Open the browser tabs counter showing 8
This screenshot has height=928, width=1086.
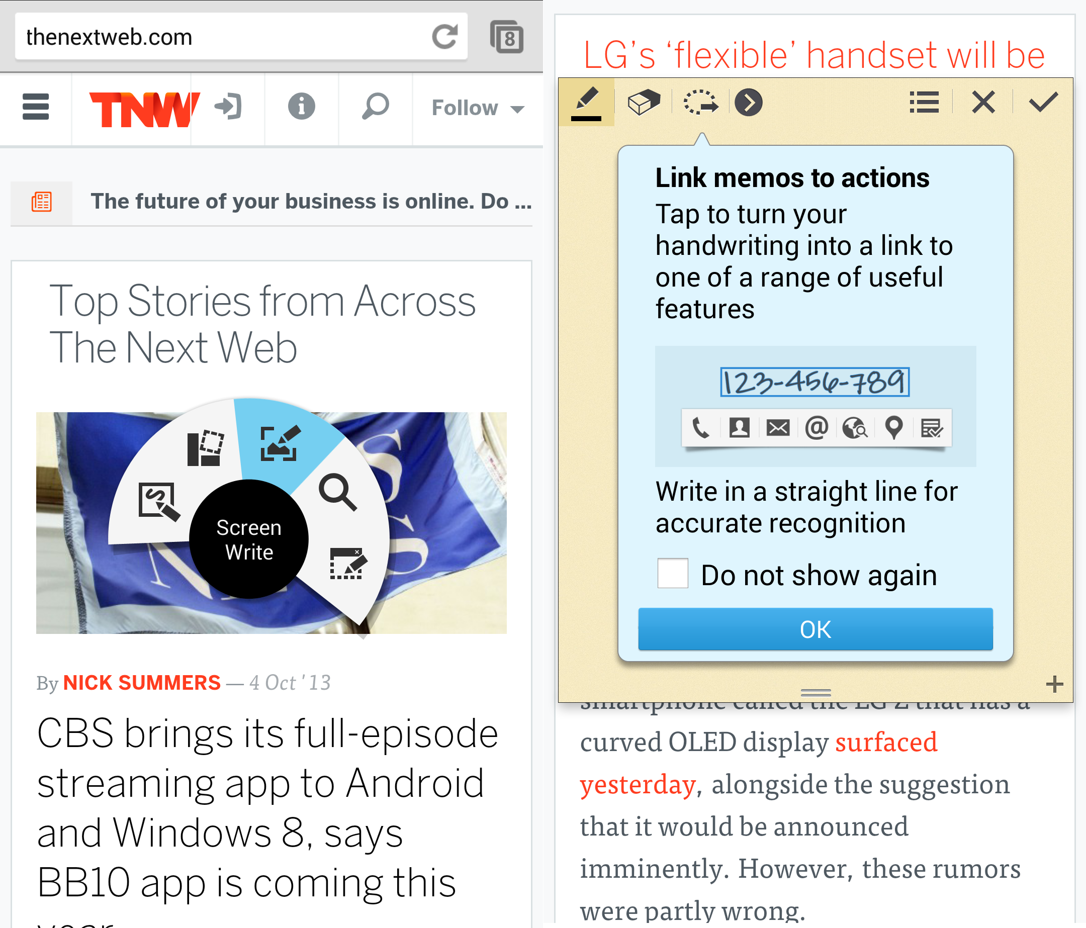point(507,37)
